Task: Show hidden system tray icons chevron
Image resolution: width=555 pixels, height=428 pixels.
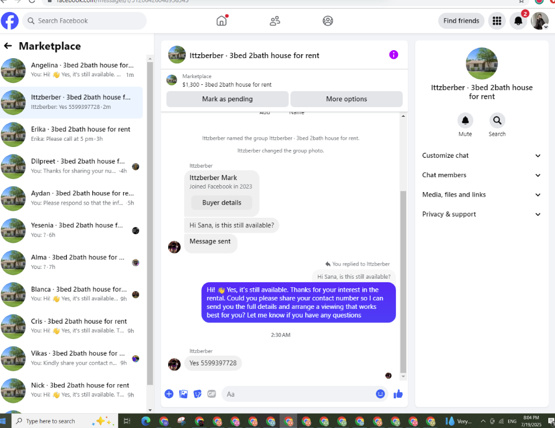Action: point(483,421)
